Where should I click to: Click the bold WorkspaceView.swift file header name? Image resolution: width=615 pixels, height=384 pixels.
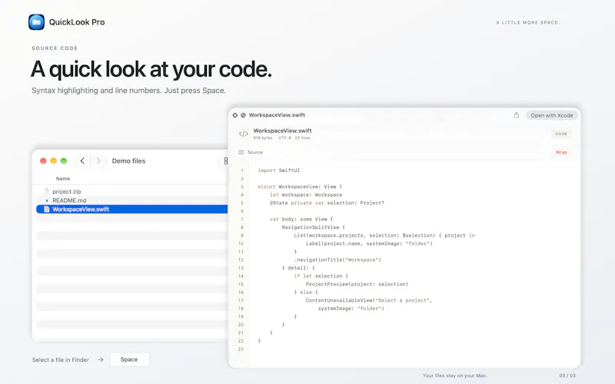[282, 131]
